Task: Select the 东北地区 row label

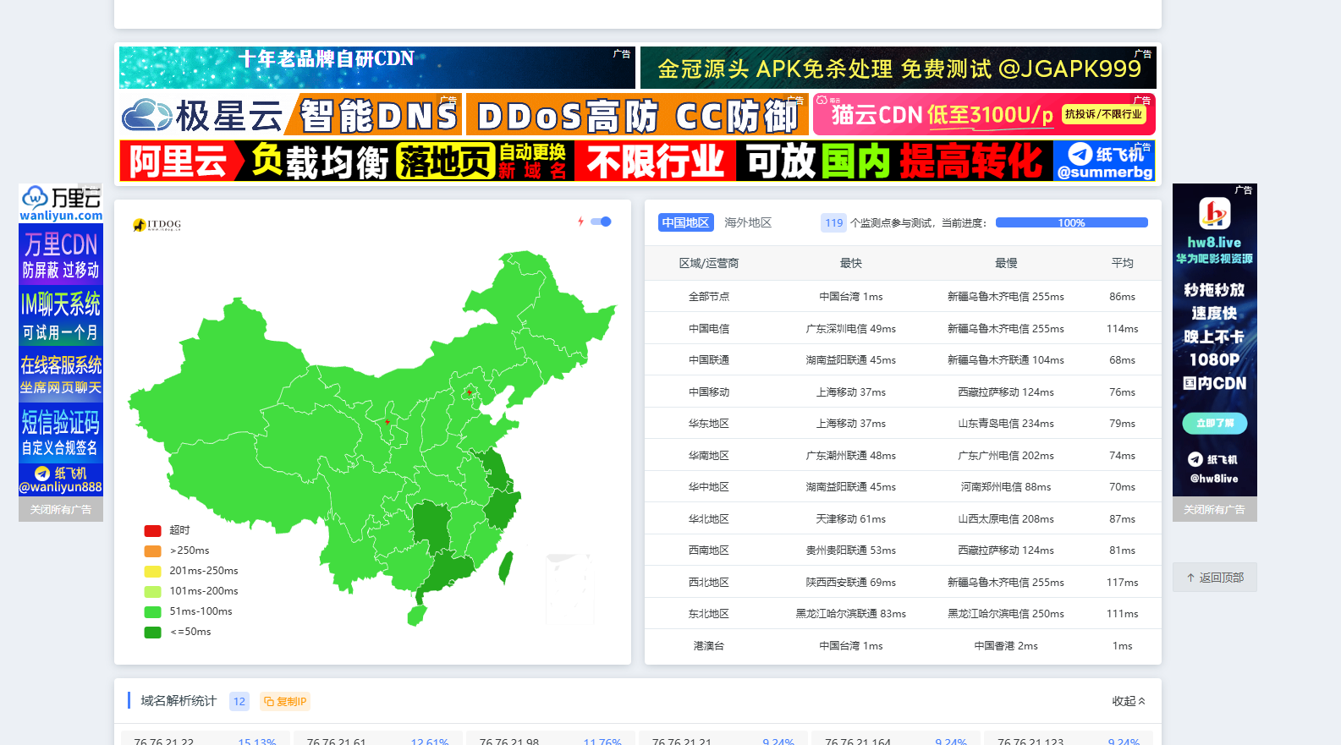Action: (x=709, y=614)
